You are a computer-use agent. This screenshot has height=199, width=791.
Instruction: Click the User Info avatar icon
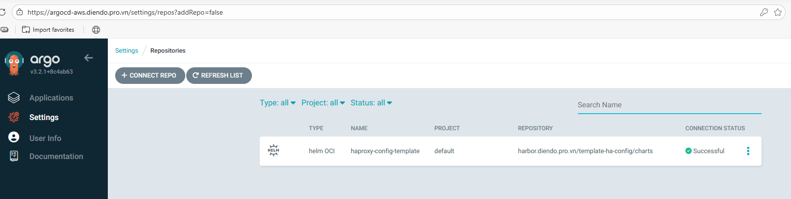14,138
